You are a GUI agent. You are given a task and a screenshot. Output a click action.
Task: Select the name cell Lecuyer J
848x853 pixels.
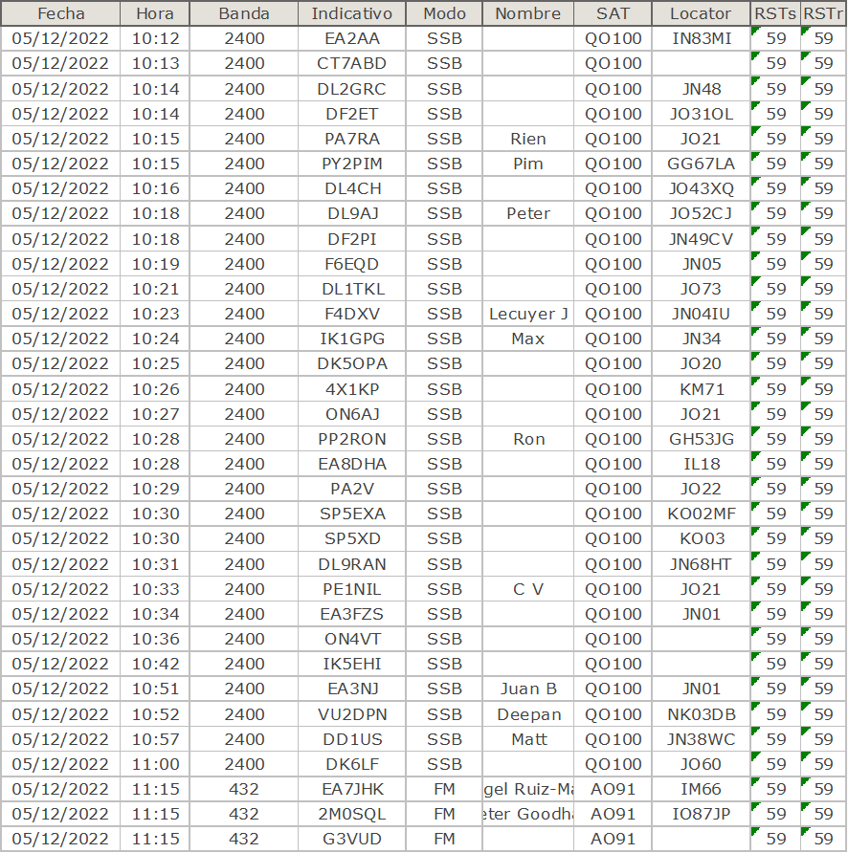pyautogui.click(x=528, y=314)
